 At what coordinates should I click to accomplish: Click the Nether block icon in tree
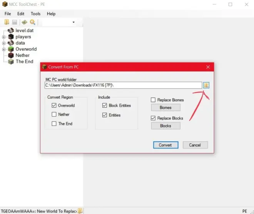pyautogui.click(x=11, y=55)
